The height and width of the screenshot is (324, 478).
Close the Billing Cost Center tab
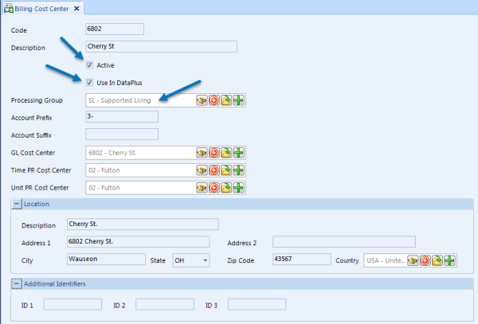(x=76, y=8)
